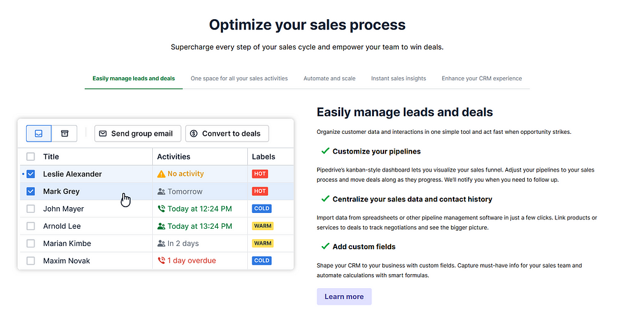Click the WARM label for Arnold Lee

[263, 226]
